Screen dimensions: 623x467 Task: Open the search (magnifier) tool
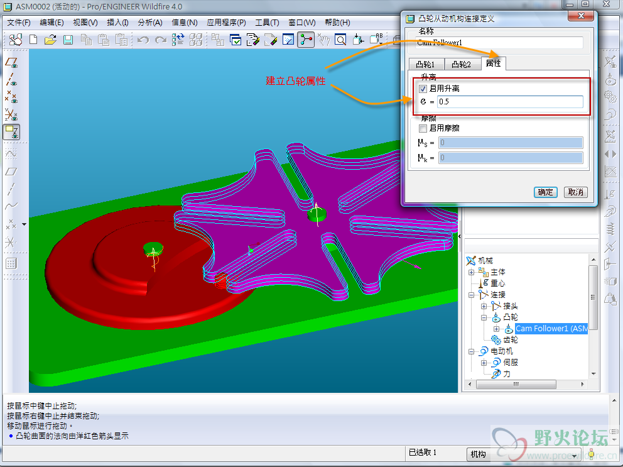coord(340,40)
